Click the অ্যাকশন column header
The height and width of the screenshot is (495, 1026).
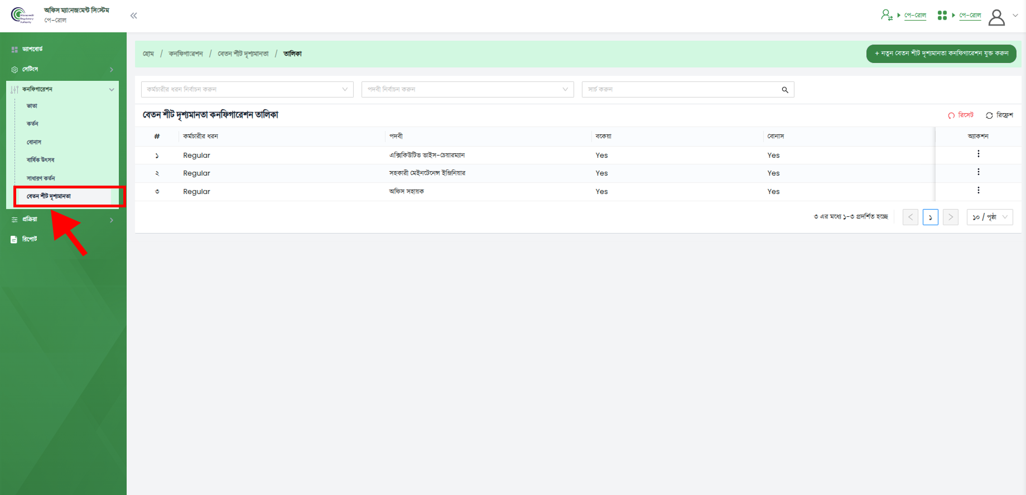pos(978,136)
